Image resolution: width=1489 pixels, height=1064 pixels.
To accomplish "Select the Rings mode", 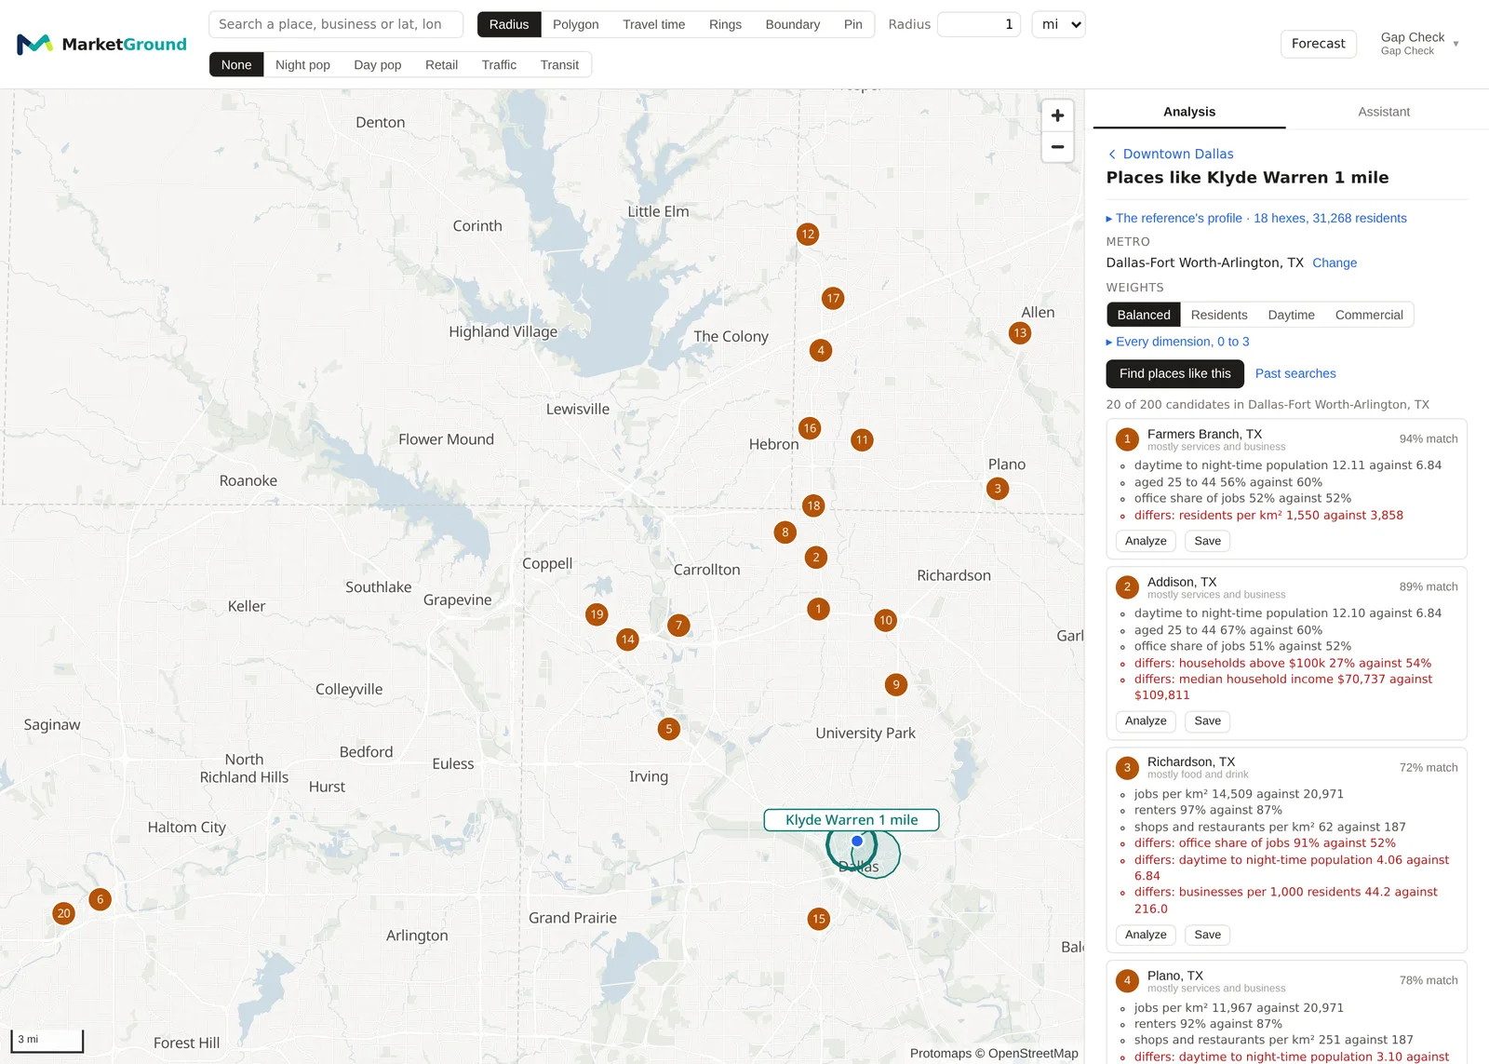I will (x=725, y=24).
